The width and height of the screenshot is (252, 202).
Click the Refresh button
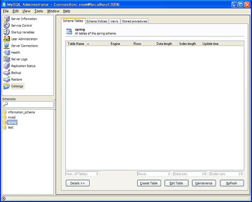click(232, 183)
